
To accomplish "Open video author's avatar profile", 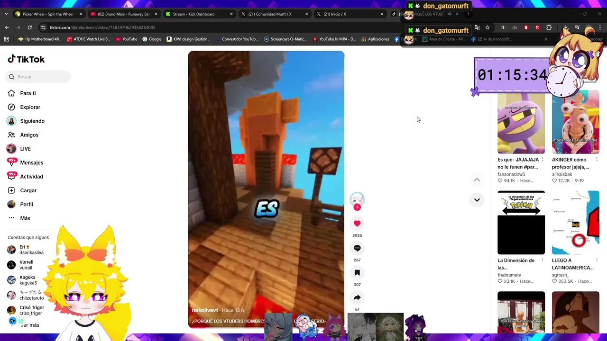I will coord(357,199).
